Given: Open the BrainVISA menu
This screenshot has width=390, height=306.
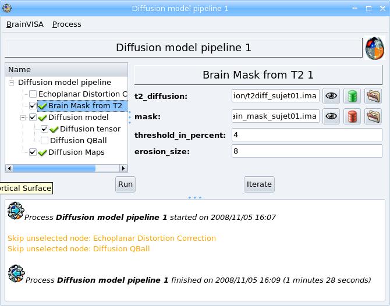Looking at the screenshot, I should pos(25,24).
